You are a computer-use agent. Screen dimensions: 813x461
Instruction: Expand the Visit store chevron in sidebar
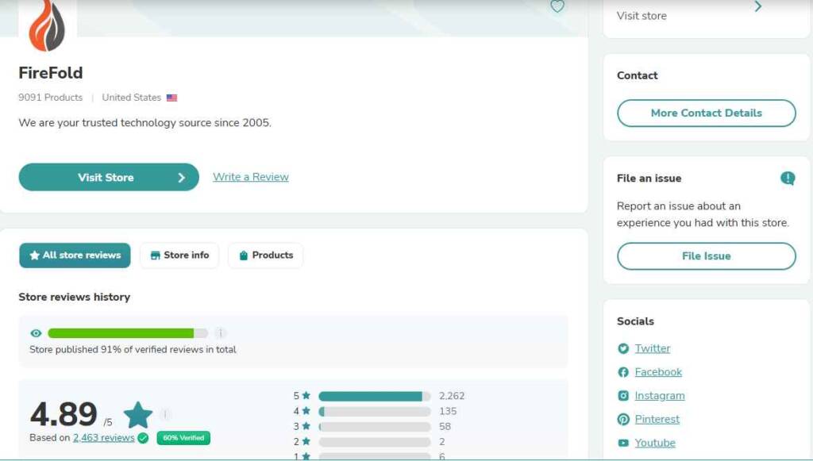[x=757, y=7]
